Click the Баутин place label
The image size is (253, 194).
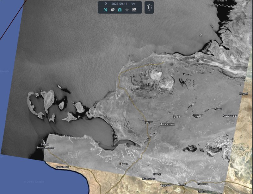(45, 144)
